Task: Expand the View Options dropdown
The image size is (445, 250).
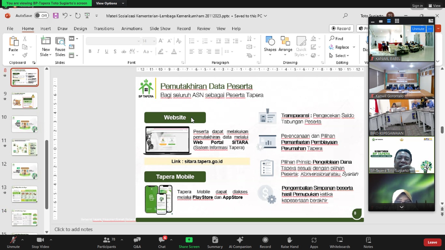Action: [110, 3]
